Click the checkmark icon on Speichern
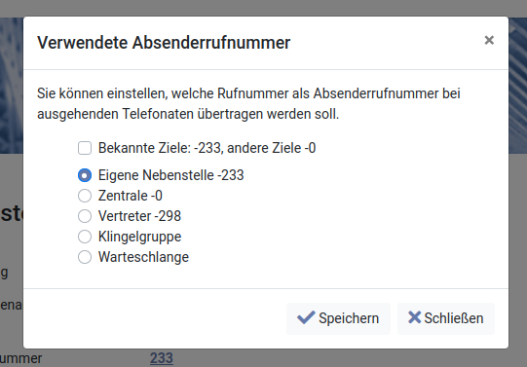 pyautogui.click(x=306, y=317)
